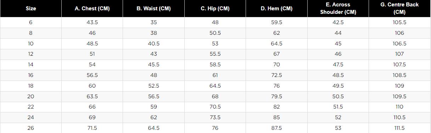Select the size 6 row label
Viewport: 431px width, 133px height.
31,22
